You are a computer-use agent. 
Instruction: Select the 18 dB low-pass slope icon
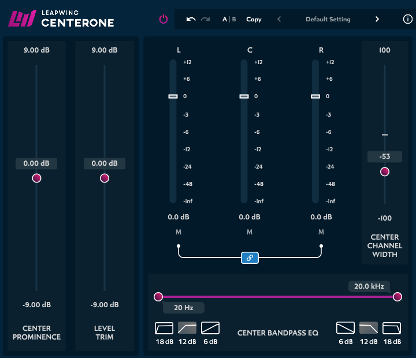[x=392, y=329]
